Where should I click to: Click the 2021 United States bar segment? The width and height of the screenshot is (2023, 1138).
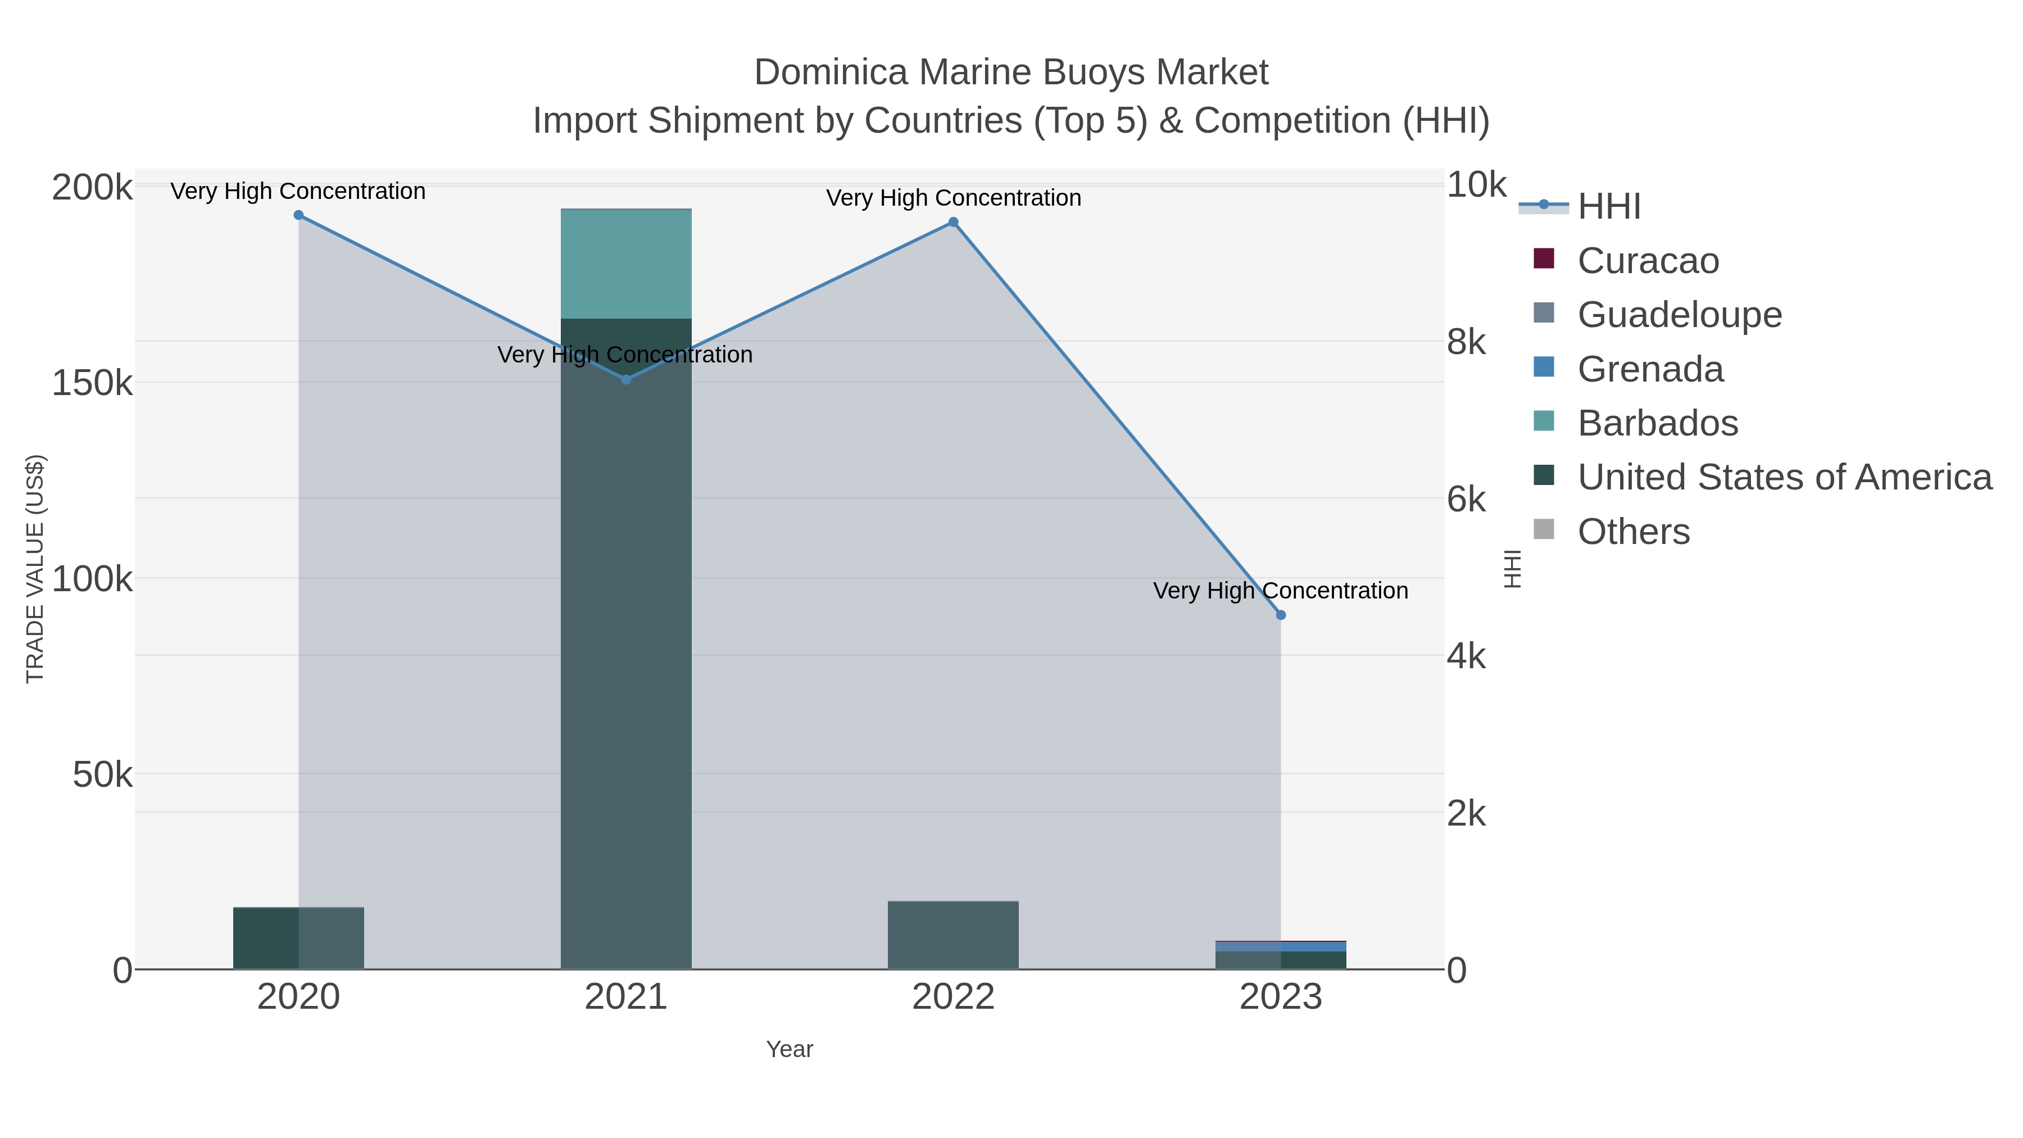(x=626, y=644)
